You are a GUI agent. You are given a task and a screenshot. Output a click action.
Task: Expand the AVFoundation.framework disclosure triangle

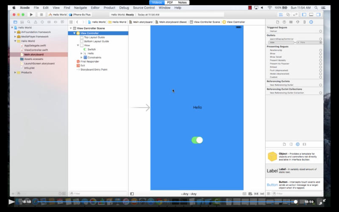[x=15, y=32]
